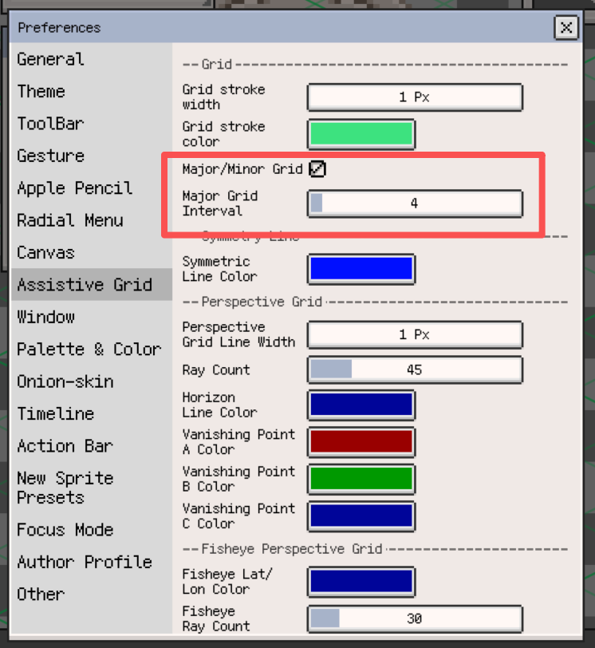Viewport: 595px width, 648px height.
Task: Open the Timeline preferences section
Action: pos(56,413)
